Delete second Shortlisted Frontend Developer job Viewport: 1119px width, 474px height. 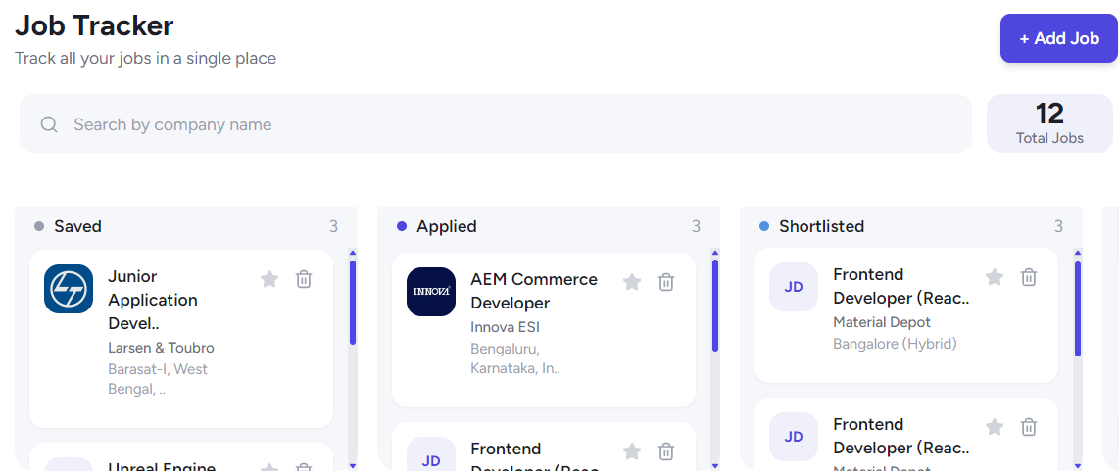coord(1029,426)
